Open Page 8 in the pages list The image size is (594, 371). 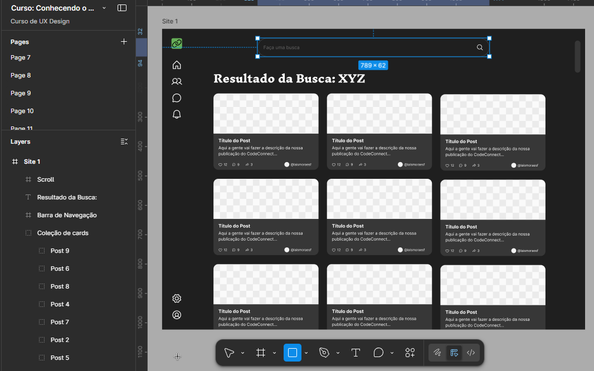point(21,75)
